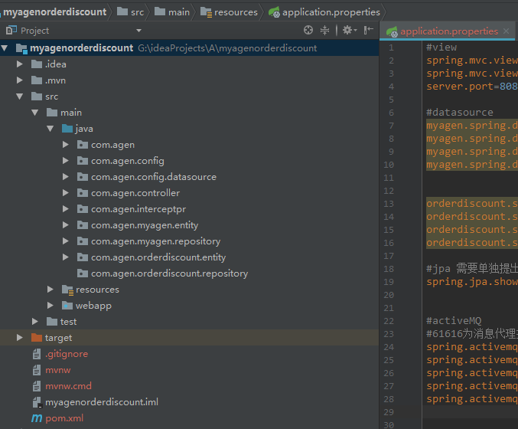The height and width of the screenshot is (429, 518).
Task: Select the myagenorderdiscount.iml file
Action: (101, 402)
